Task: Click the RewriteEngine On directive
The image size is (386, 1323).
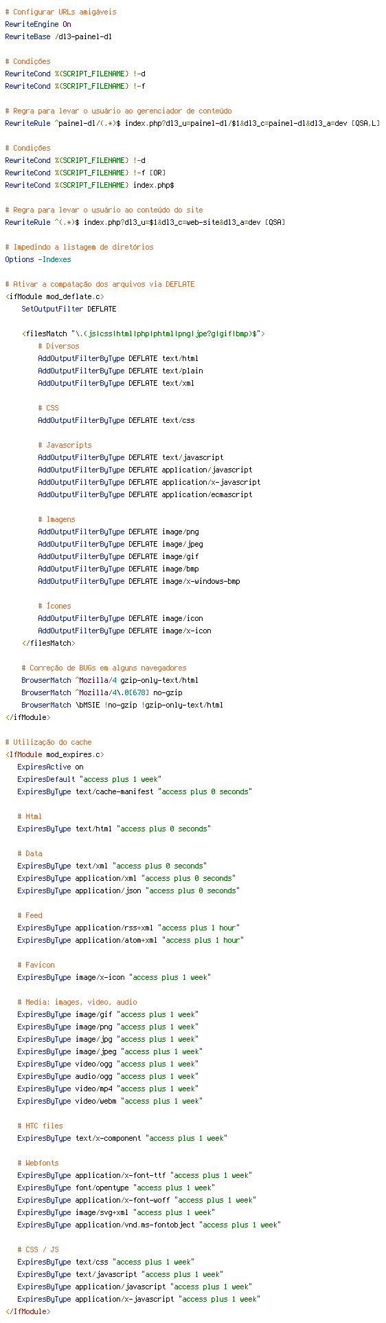Action: pos(38,24)
